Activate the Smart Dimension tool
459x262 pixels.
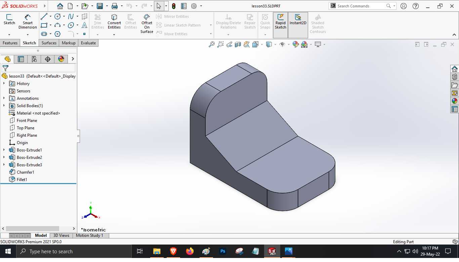tap(28, 21)
